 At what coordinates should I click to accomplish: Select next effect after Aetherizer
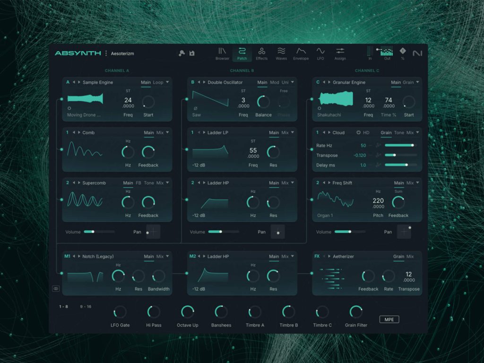pyautogui.click(x=329, y=256)
